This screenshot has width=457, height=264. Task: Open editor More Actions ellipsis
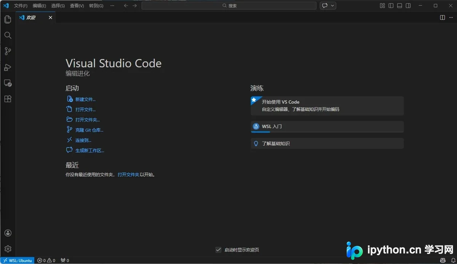(451, 18)
